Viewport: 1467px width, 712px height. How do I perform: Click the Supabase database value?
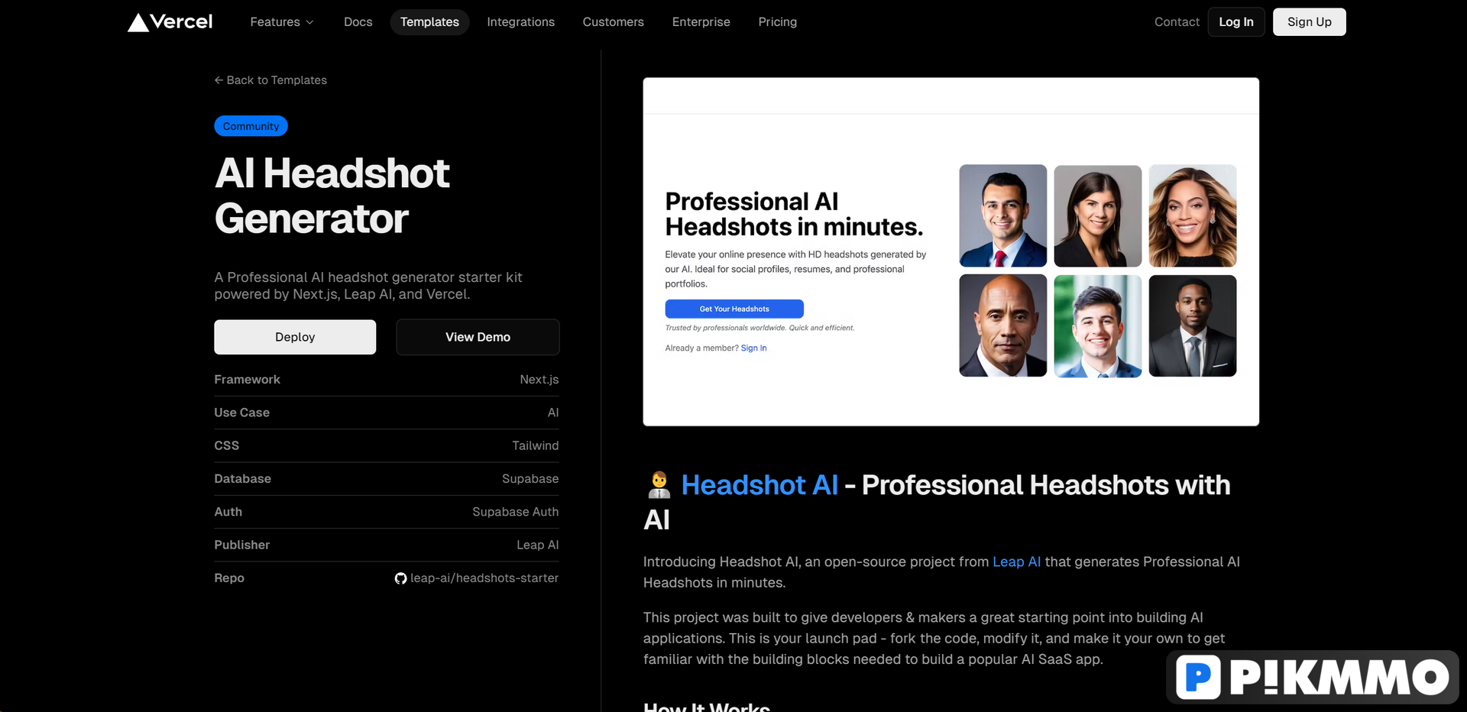(x=530, y=479)
